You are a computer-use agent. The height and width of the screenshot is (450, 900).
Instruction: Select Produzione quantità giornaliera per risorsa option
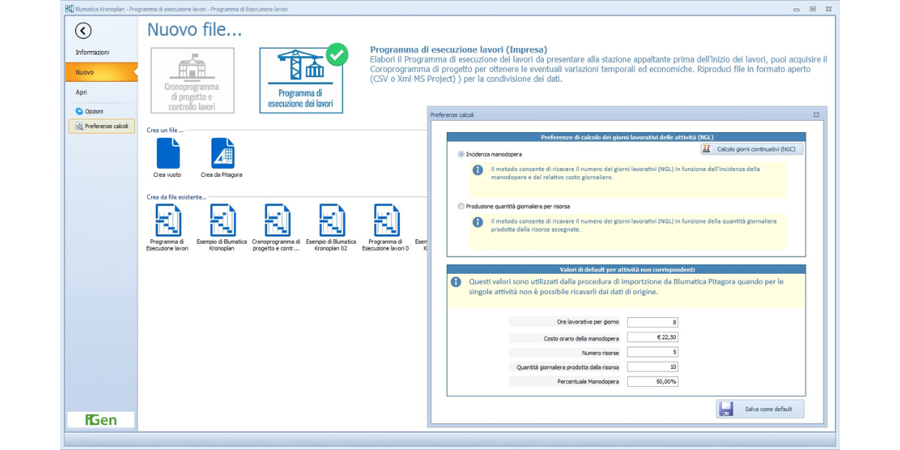pyautogui.click(x=461, y=206)
